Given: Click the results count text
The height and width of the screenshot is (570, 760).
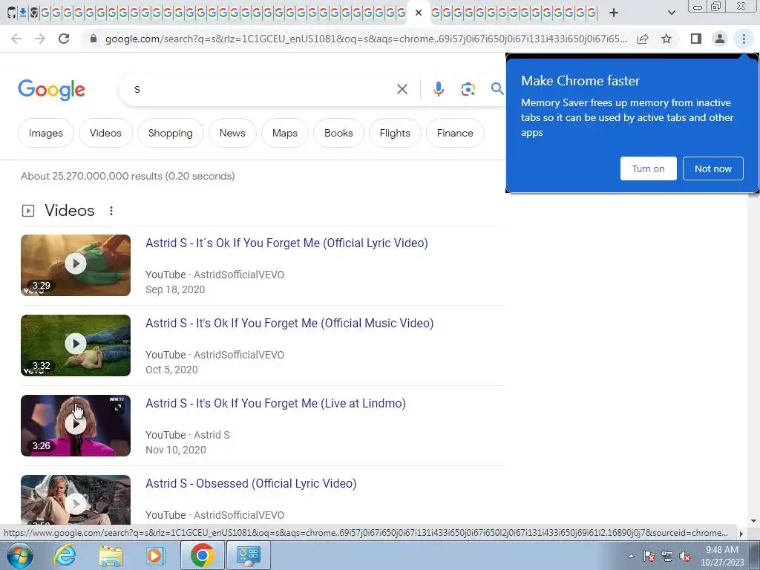Looking at the screenshot, I should coord(128,176).
